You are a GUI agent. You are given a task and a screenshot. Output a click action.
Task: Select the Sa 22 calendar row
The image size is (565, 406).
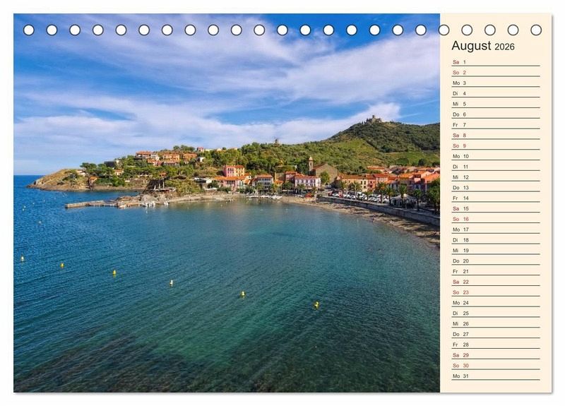point(496,281)
